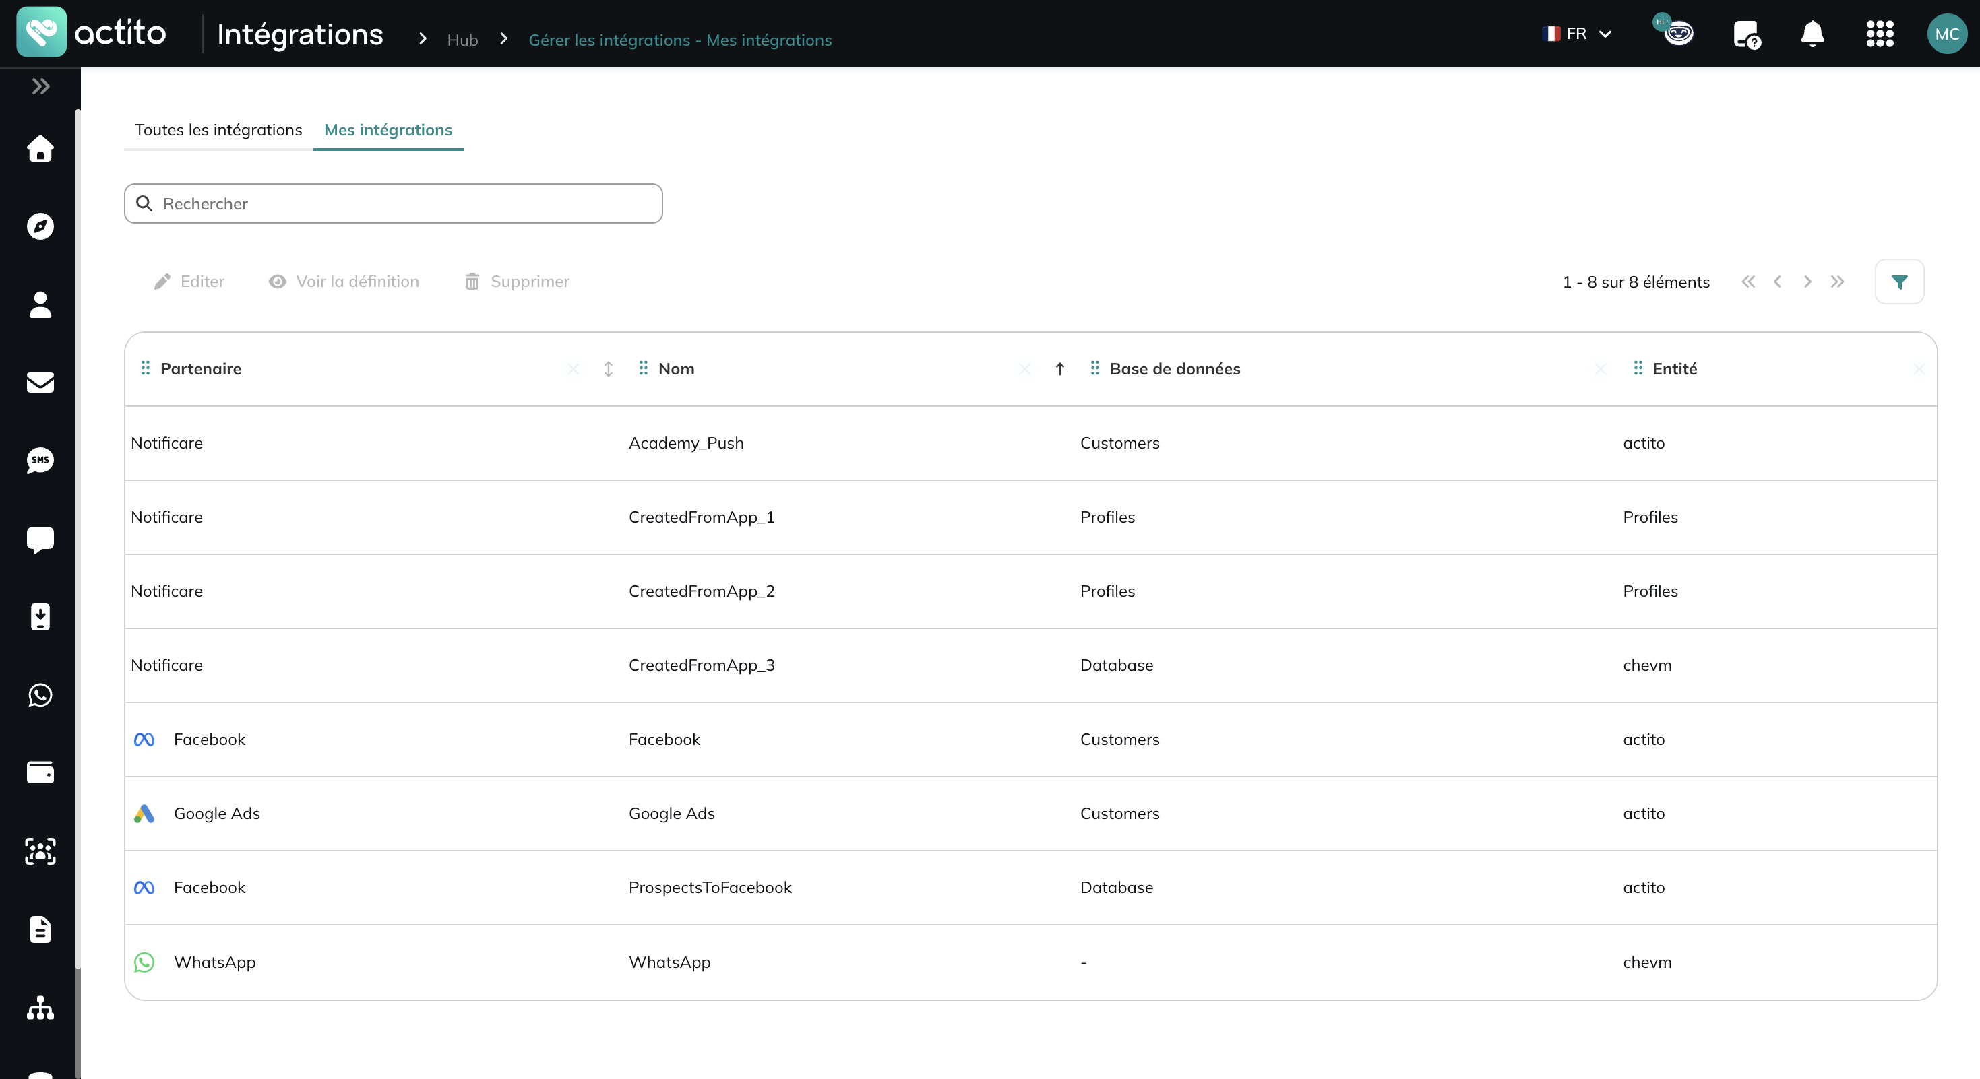Open the apps grid launcher
This screenshot has width=1980, height=1079.
click(x=1880, y=34)
